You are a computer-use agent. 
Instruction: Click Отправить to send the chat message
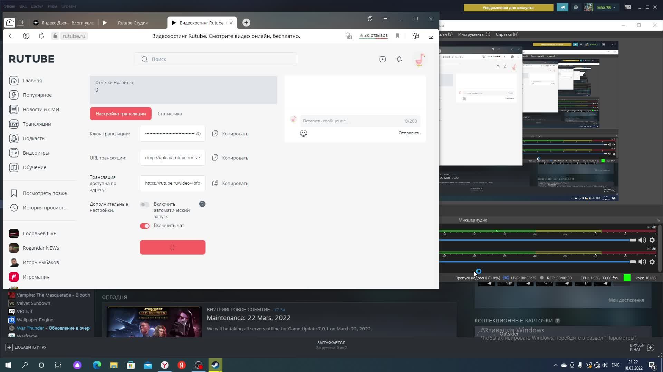point(409,133)
